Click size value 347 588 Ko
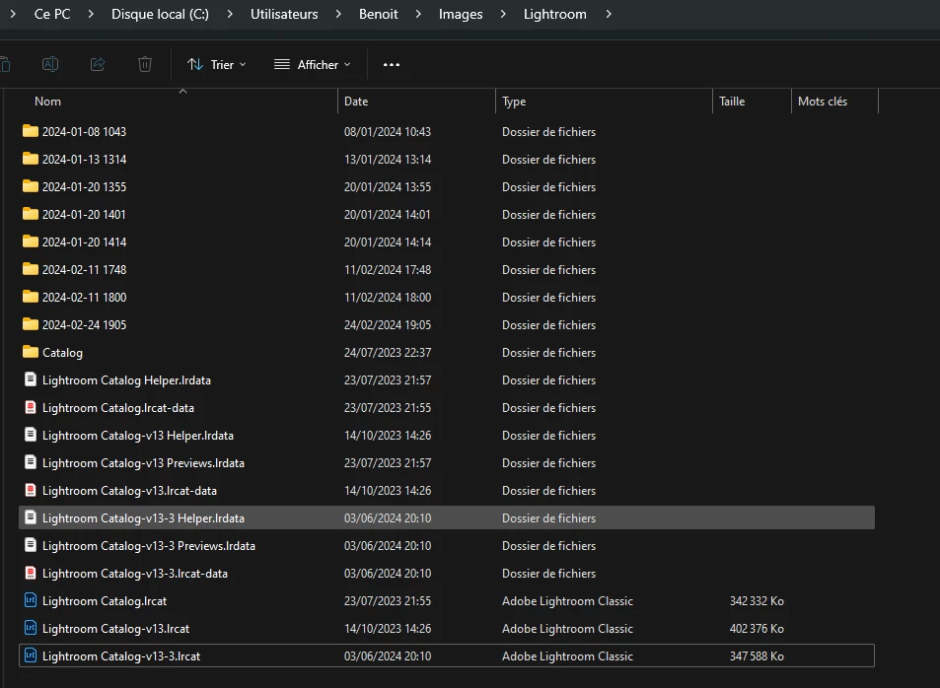This screenshot has height=688, width=940. tap(757, 656)
